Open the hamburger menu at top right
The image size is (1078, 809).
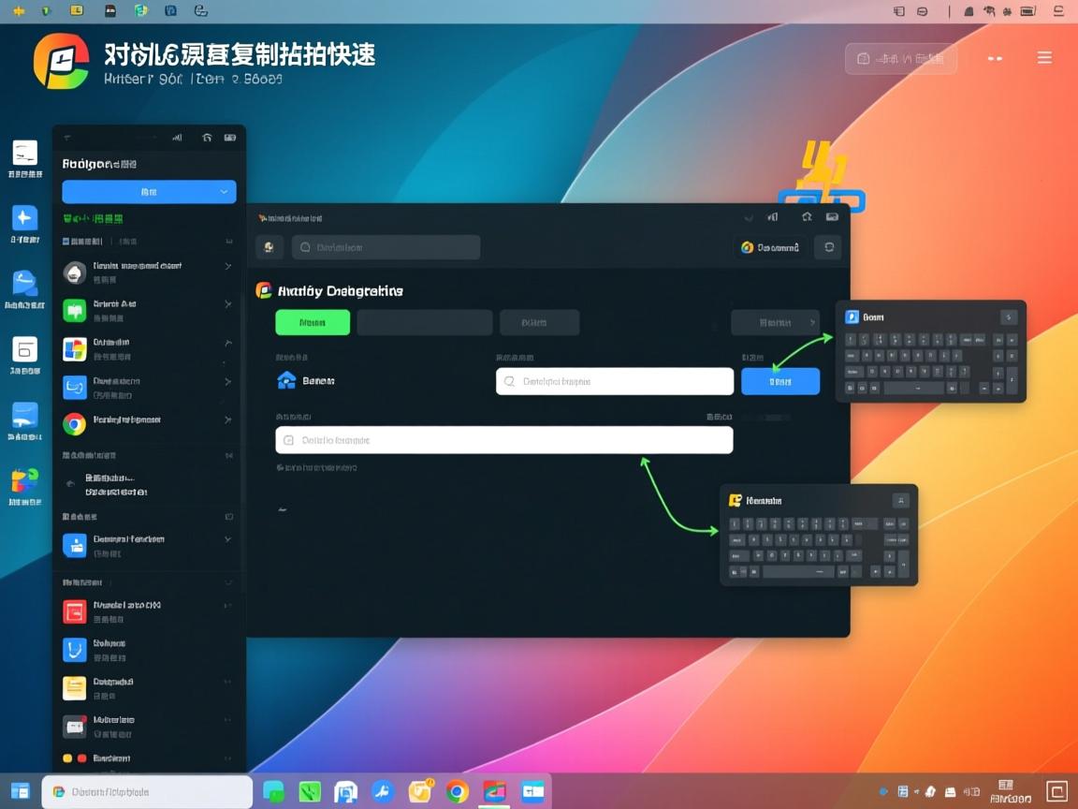coord(1044,57)
